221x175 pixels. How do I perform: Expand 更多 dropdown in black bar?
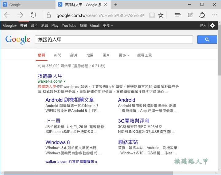click(108, 26)
